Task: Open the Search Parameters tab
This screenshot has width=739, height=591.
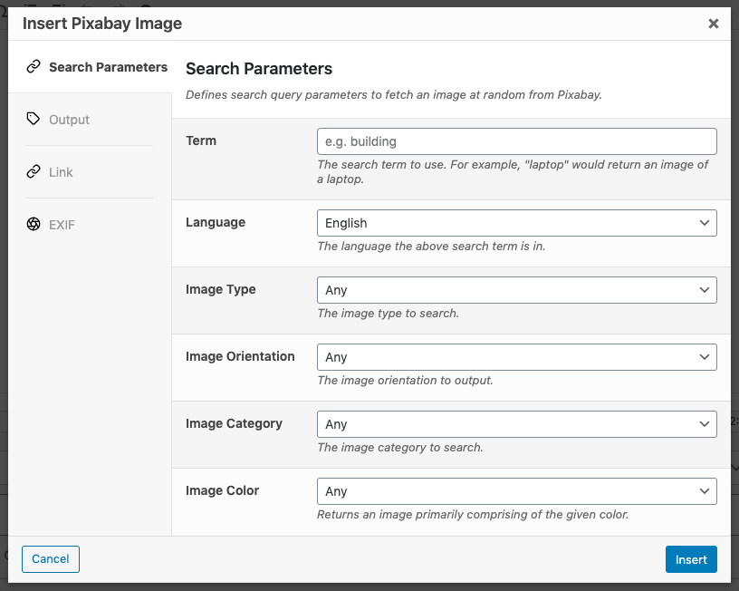Action: 90,67
